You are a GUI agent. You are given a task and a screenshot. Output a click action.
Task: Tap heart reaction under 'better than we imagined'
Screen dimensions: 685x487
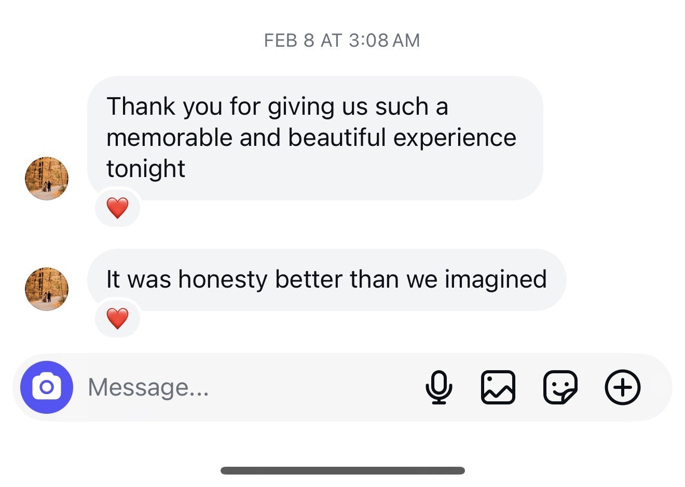pos(117,318)
